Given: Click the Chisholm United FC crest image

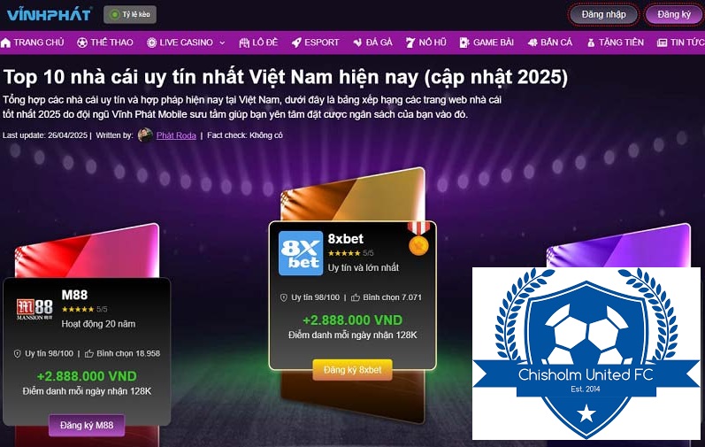Looking at the screenshot, I should (x=586, y=353).
